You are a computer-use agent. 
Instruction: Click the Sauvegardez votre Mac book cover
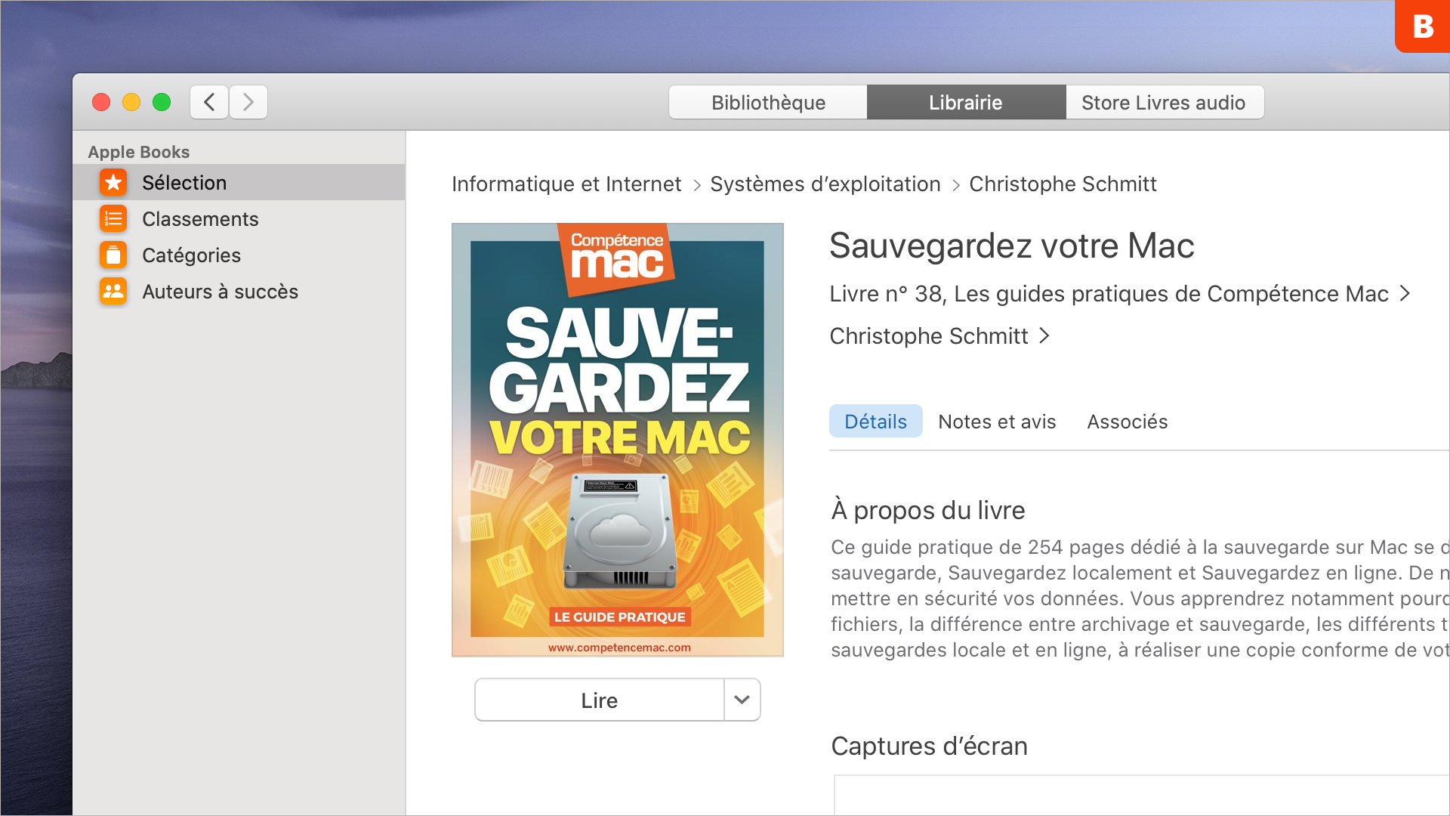(617, 440)
